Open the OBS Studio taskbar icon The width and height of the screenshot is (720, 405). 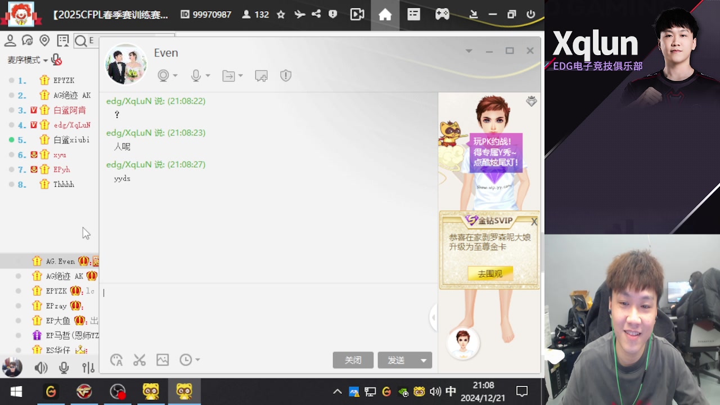coord(118,391)
